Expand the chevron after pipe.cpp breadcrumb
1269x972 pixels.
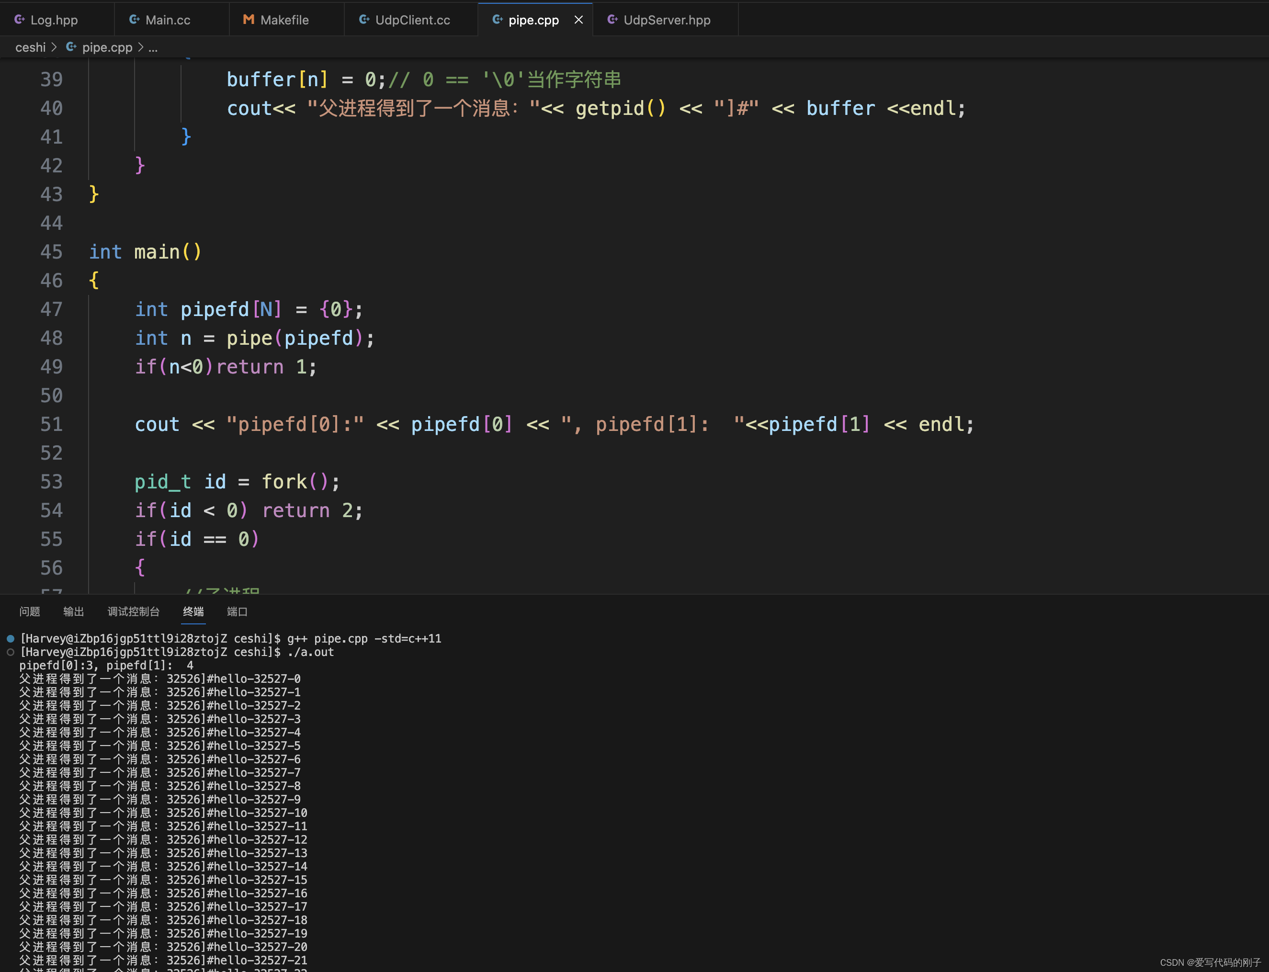coord(140,47)
